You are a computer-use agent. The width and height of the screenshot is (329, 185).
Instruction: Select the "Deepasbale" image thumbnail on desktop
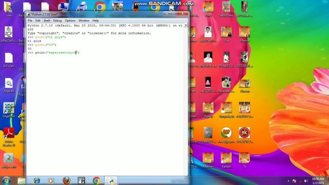(x=226, y=110)
